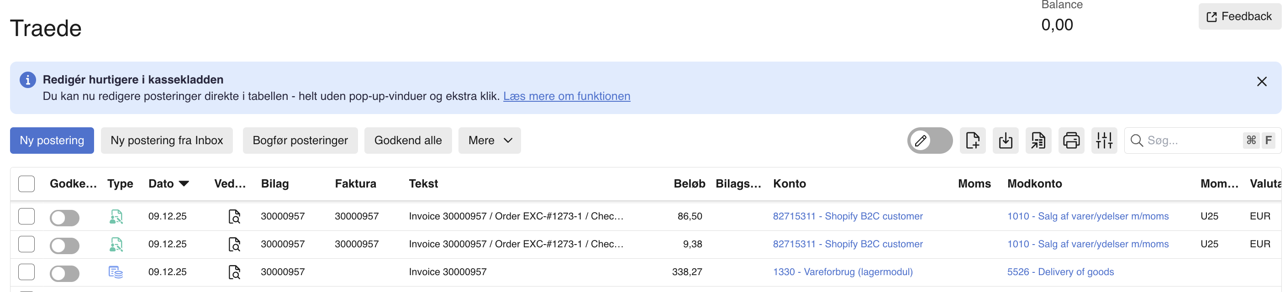Click the Beløb column header
Viewport: 1285px width, 292px height.
click(689, 184)
